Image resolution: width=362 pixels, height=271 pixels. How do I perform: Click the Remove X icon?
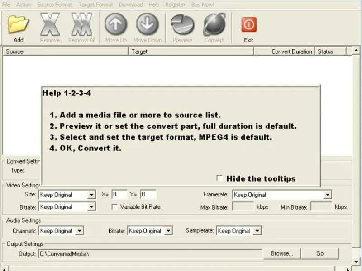click(x=50, y=24)
